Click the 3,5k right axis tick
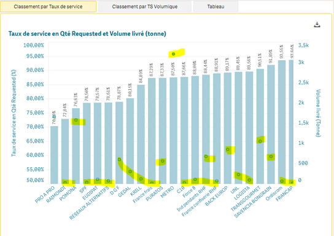 303,45
